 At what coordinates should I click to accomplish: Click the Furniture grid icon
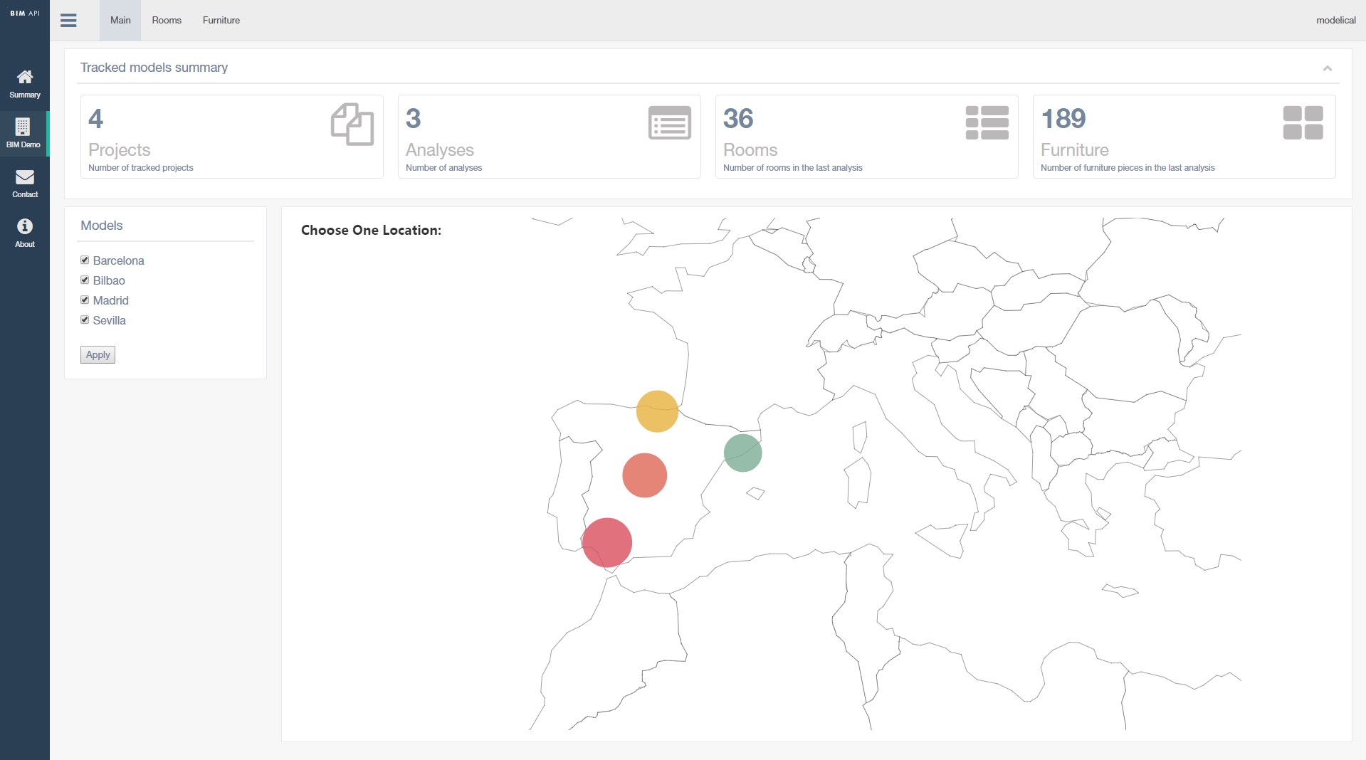pyautogui.click(x=1303, y=123)
